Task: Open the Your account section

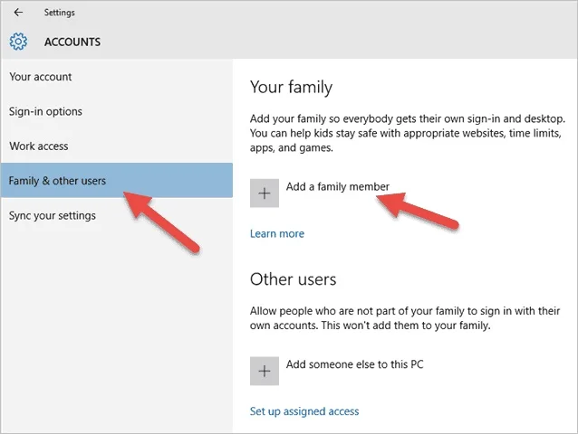Action: [x=41, y=77]
